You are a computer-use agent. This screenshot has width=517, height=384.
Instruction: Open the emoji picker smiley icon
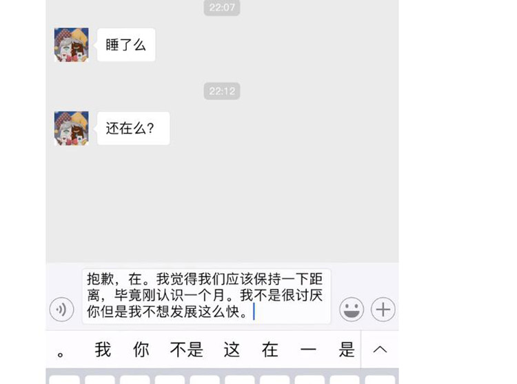(x=352, y=309)
